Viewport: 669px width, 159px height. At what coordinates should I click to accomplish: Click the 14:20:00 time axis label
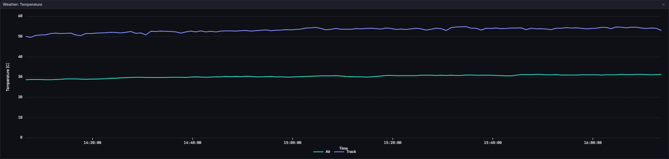point(92,143)
